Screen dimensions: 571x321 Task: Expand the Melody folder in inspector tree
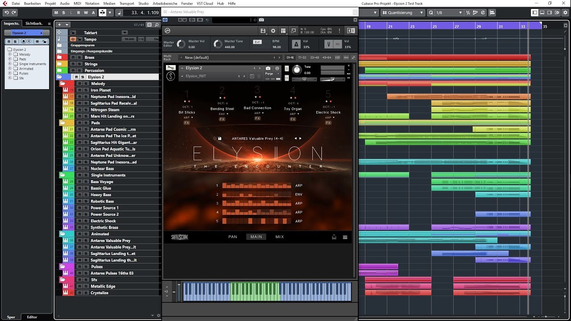coord(9,54)
